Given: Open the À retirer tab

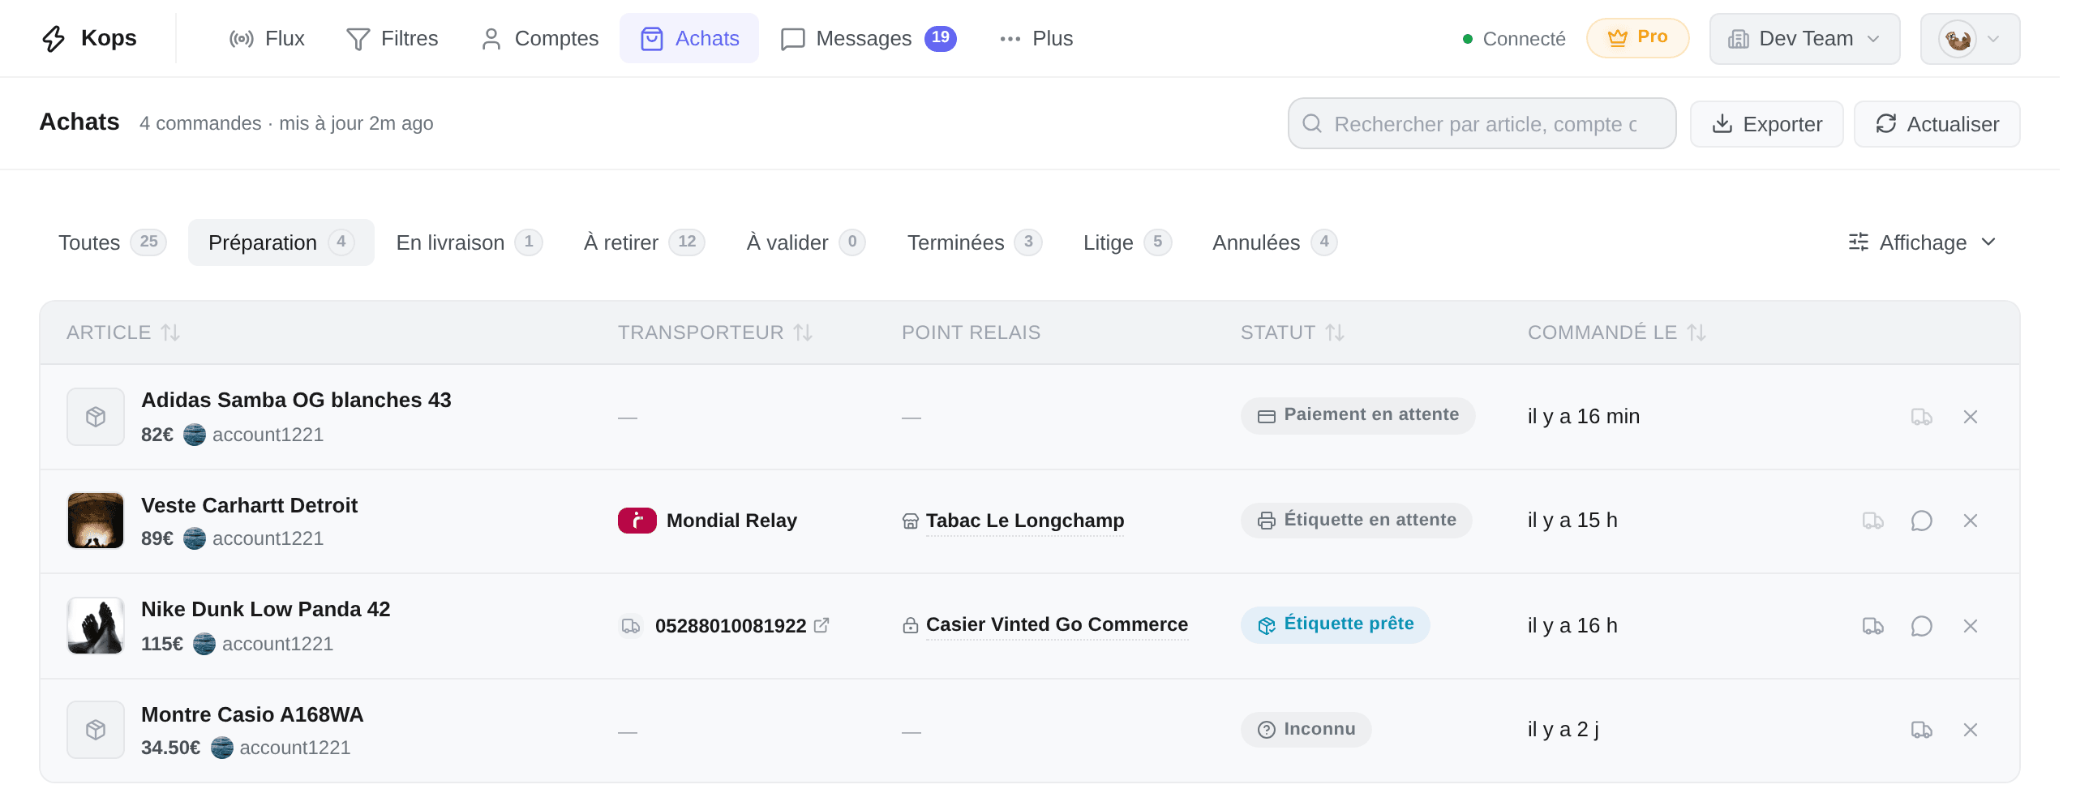Looking at the screenshot, I should (x=644, y=242).
